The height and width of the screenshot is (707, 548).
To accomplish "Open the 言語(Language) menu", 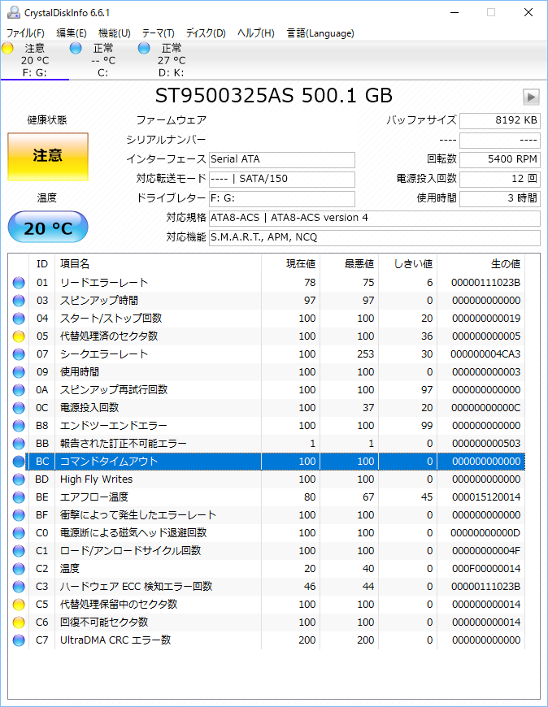I will (x=320, y=33).
